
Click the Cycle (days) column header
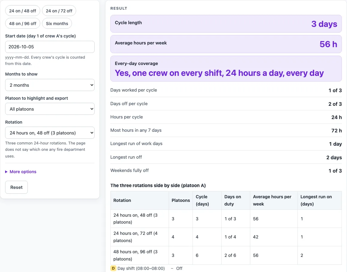[207, 200]
